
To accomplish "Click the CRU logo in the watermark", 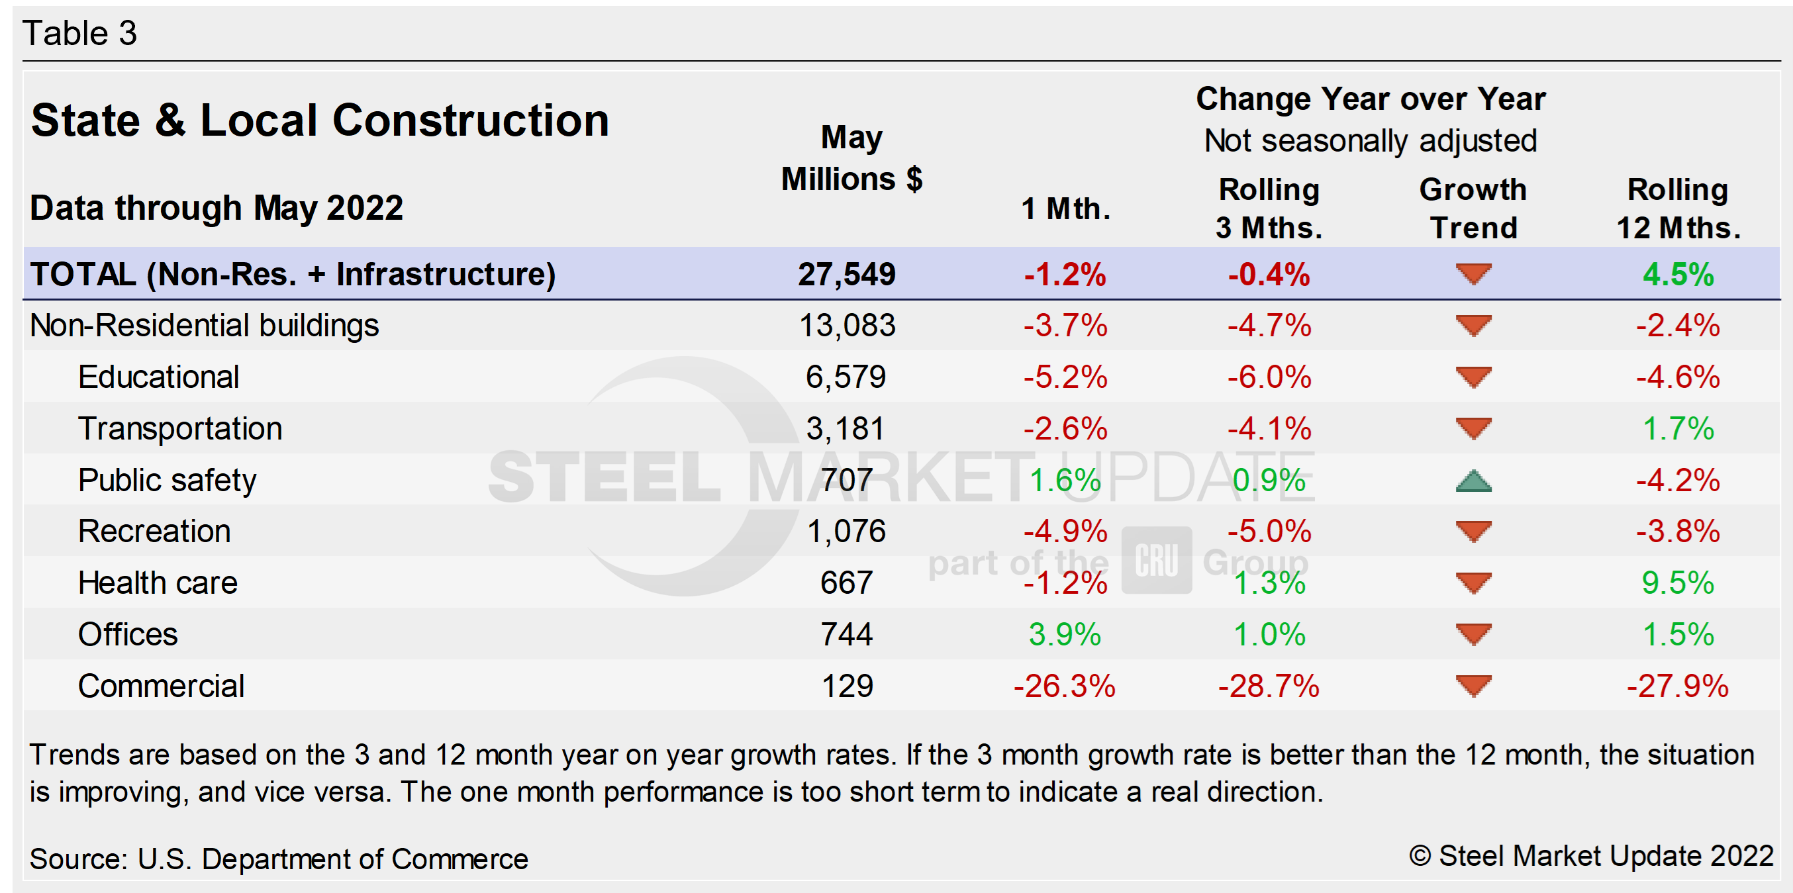I will point(1156,560).
